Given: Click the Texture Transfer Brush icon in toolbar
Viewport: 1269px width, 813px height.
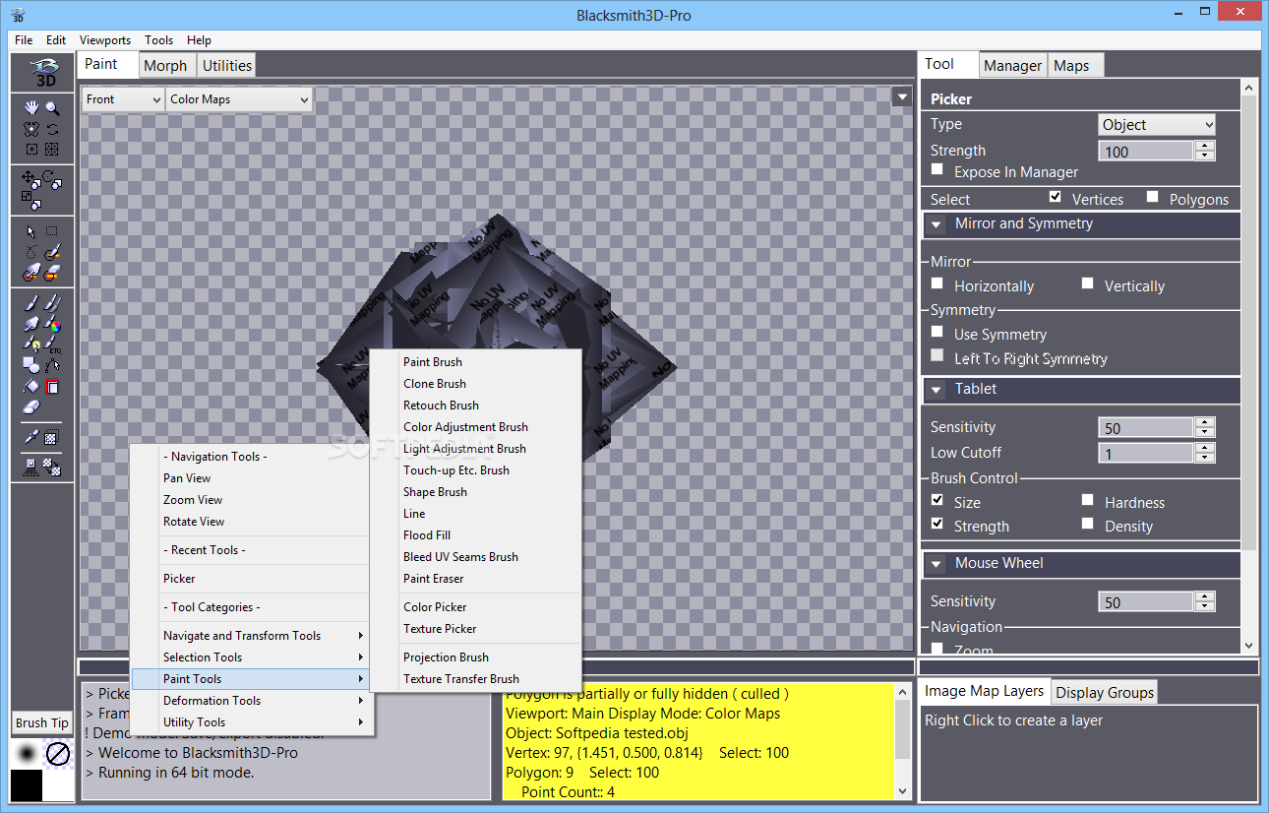Looking at the screenshot, I should (52, 468).
